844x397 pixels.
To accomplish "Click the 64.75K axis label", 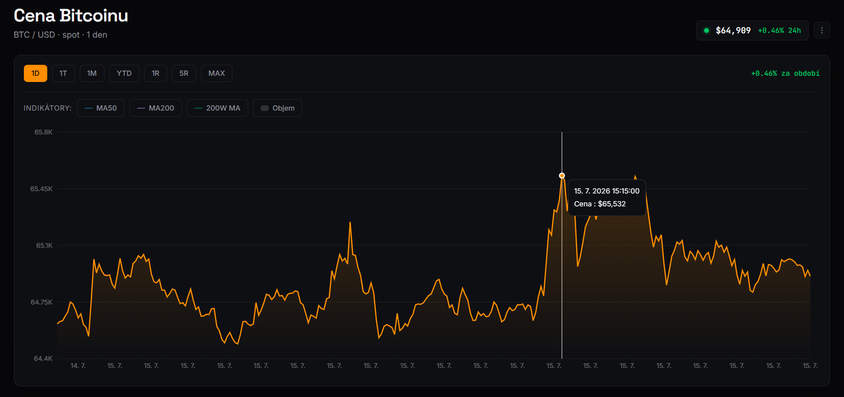I will click(x=42, y=302).
